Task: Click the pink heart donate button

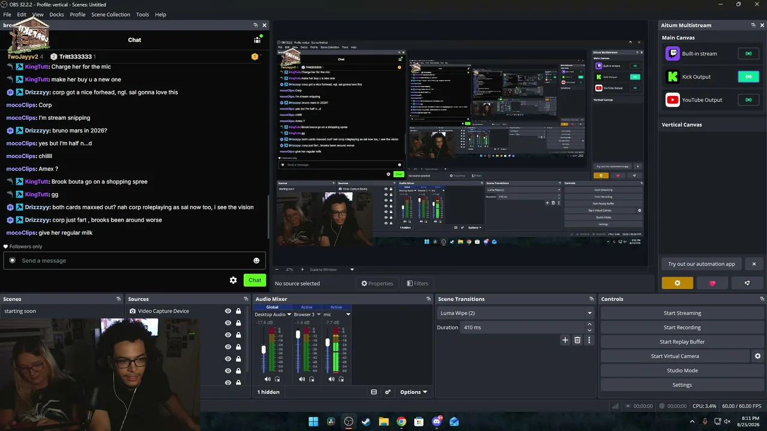Action: click(x=712, y=283)
